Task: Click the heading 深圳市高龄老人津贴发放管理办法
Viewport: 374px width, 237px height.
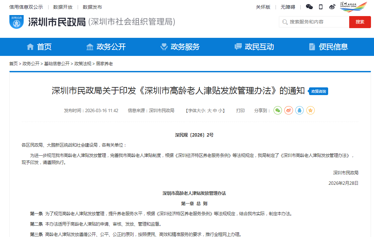Action: coord(194,193)
